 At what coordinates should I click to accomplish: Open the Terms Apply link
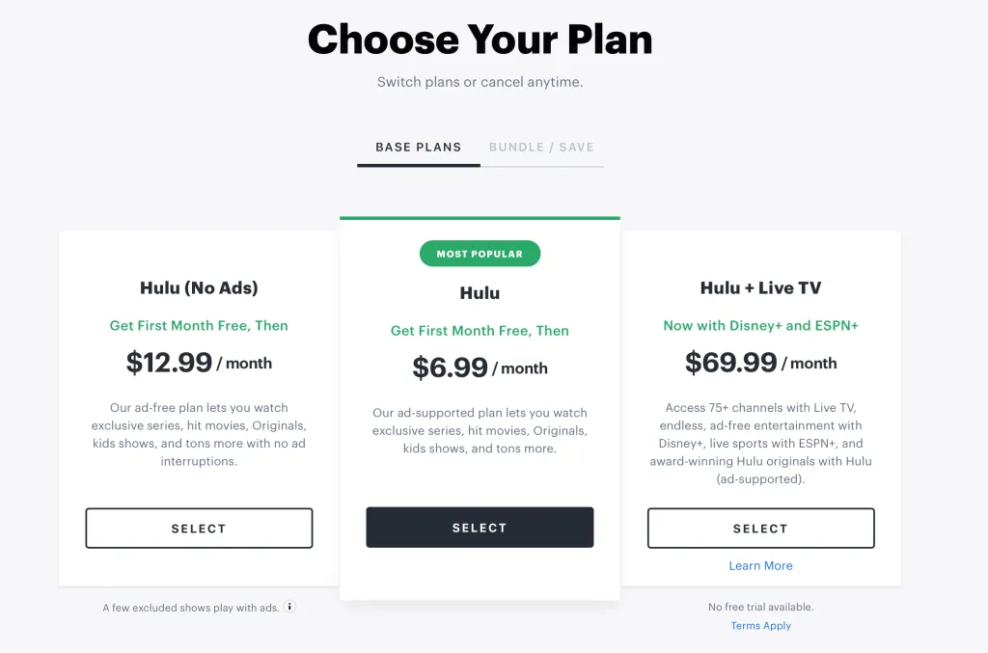pyautogui.click(x=760, y=625)
